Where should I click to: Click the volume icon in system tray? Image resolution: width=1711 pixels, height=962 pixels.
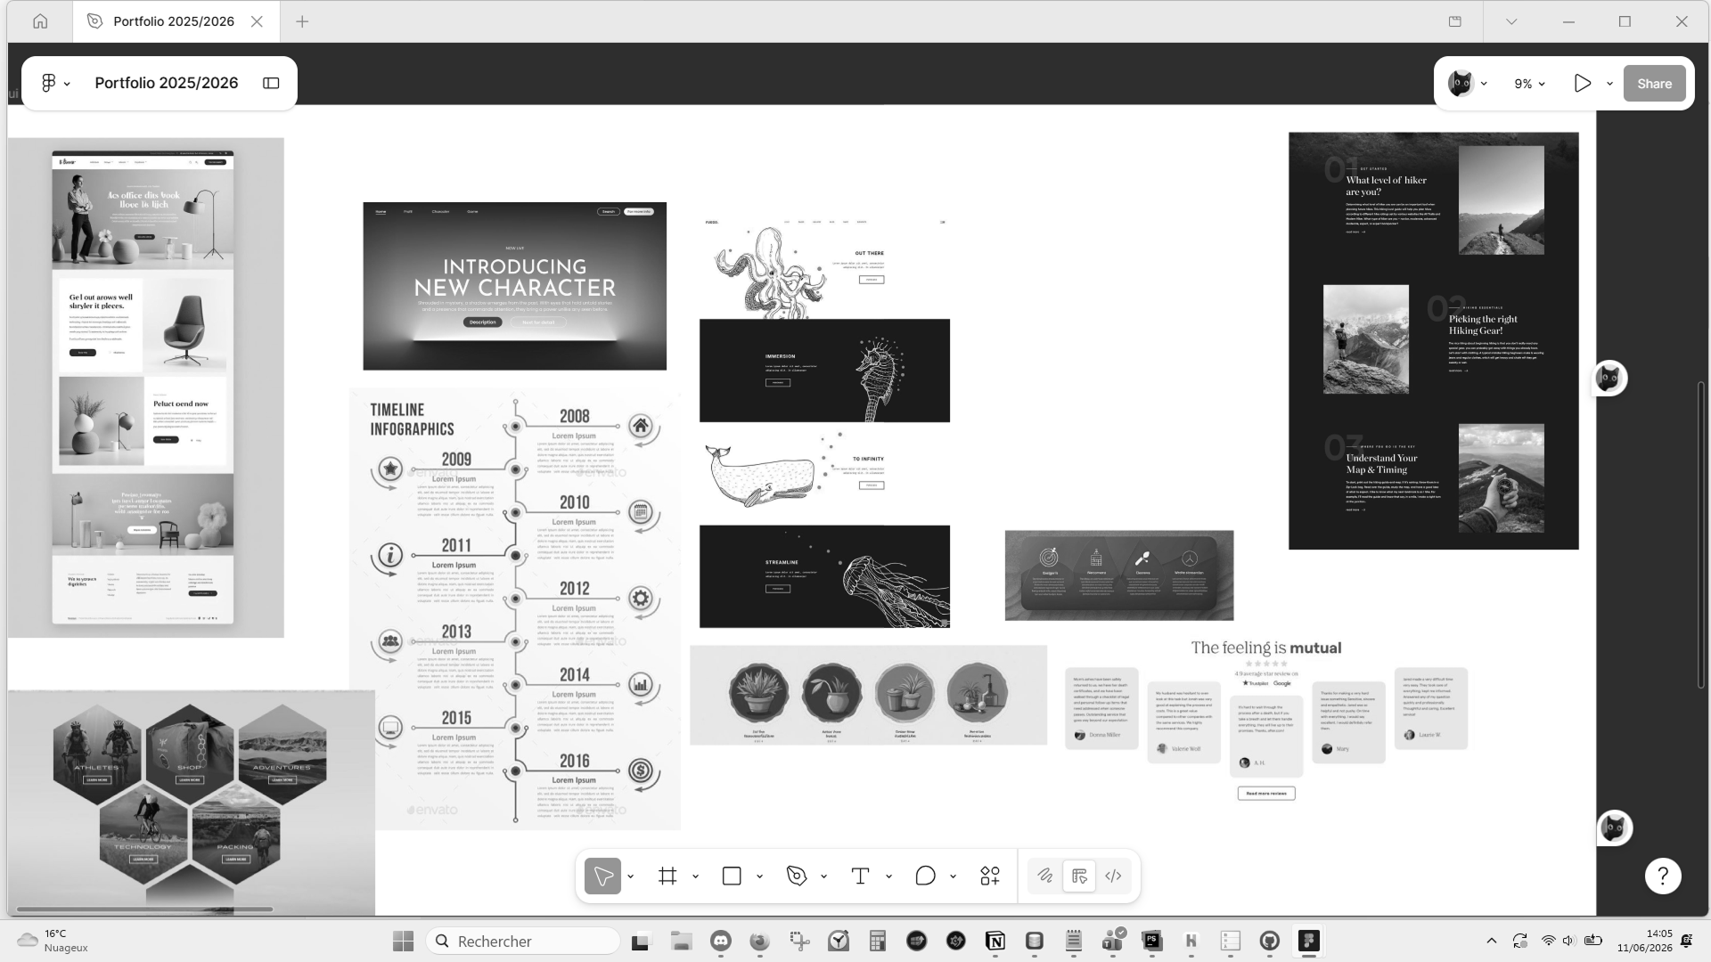point(1569,941)
